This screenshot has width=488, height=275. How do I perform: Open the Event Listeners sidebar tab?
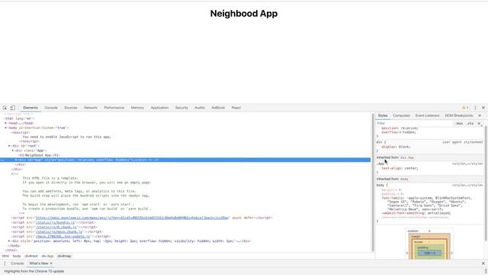427,115
